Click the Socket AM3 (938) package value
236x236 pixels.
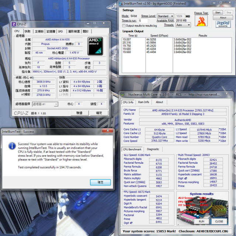[x=58, y=48]
